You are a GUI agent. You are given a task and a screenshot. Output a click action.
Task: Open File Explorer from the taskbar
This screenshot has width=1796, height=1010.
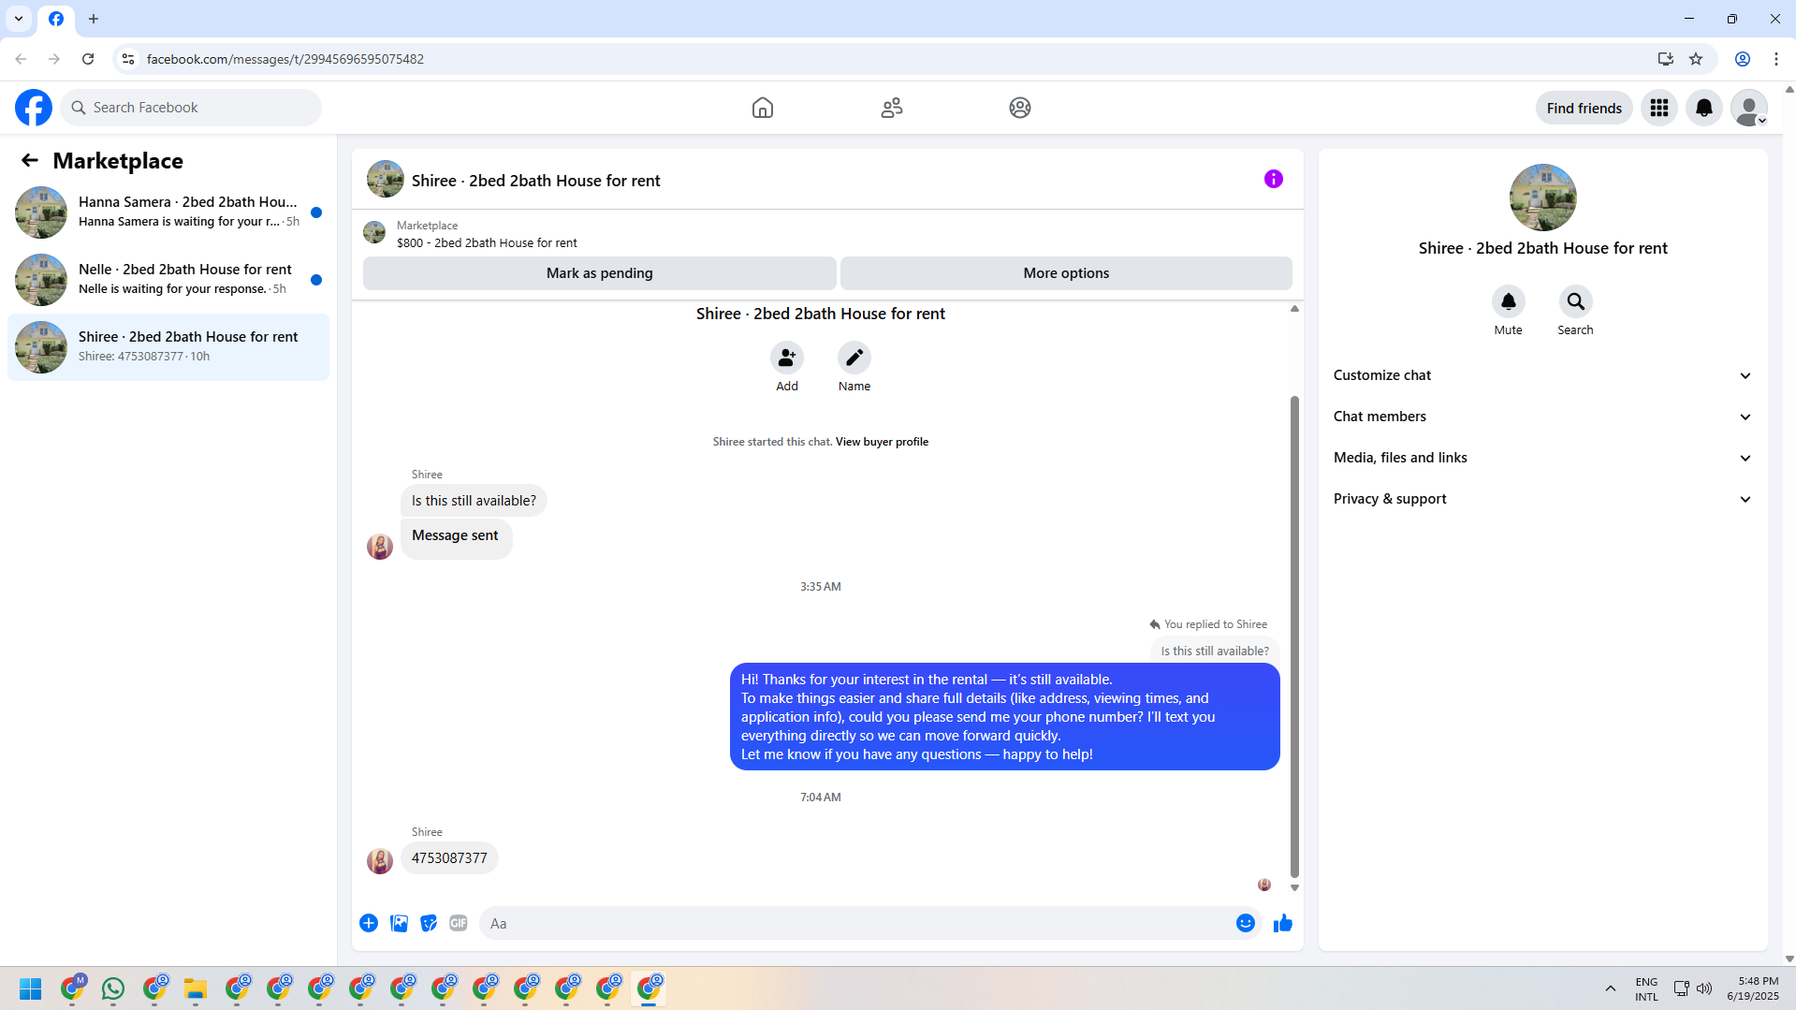(196, 988)
